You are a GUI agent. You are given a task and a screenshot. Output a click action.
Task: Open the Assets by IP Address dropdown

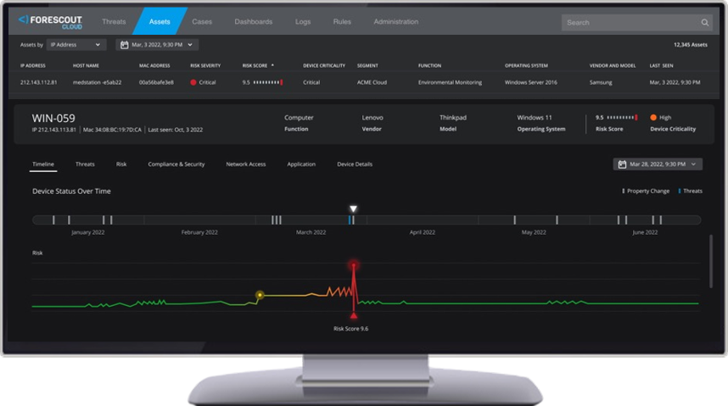(x=76, y=45)
